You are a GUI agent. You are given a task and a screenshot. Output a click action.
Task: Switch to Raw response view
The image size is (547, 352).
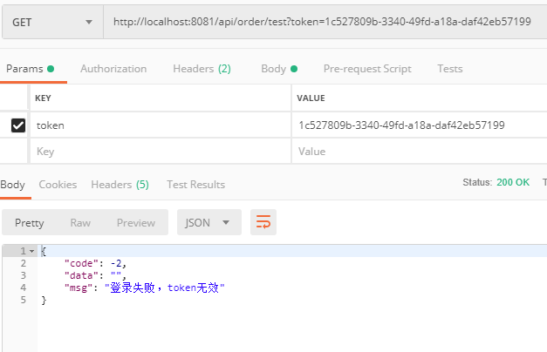pos(80,223)
